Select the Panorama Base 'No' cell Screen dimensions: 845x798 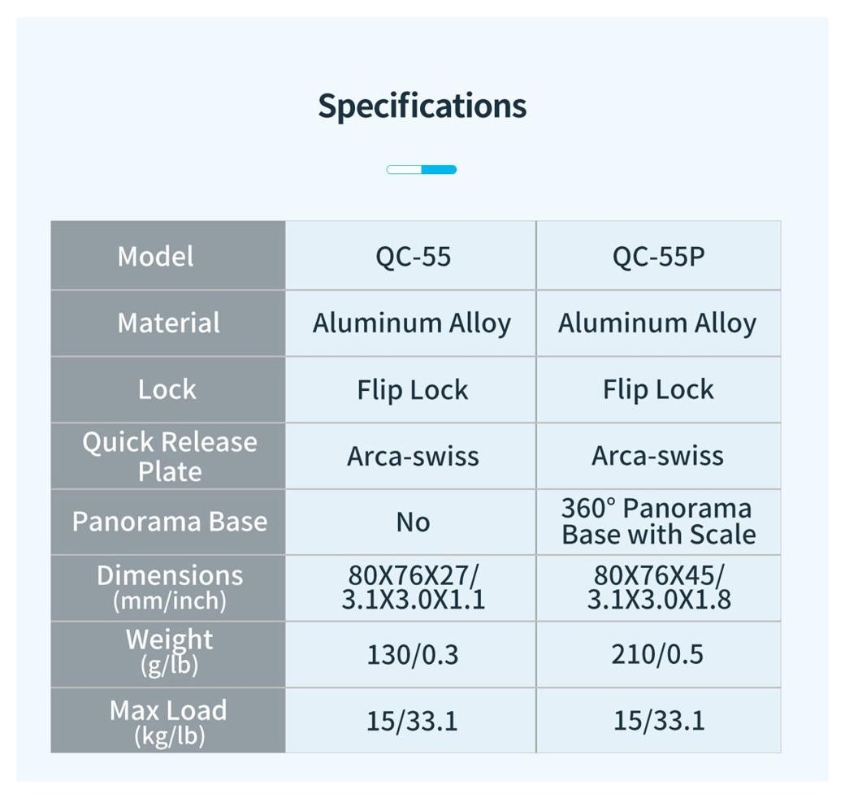[413, 523]
